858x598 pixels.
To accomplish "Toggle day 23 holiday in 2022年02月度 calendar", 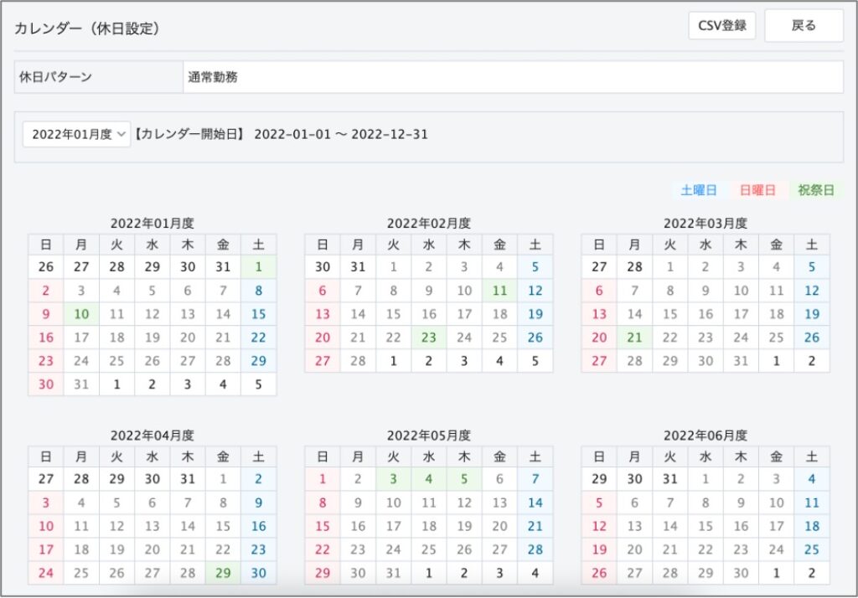I will pyautogui.click(x=429, y=338).
